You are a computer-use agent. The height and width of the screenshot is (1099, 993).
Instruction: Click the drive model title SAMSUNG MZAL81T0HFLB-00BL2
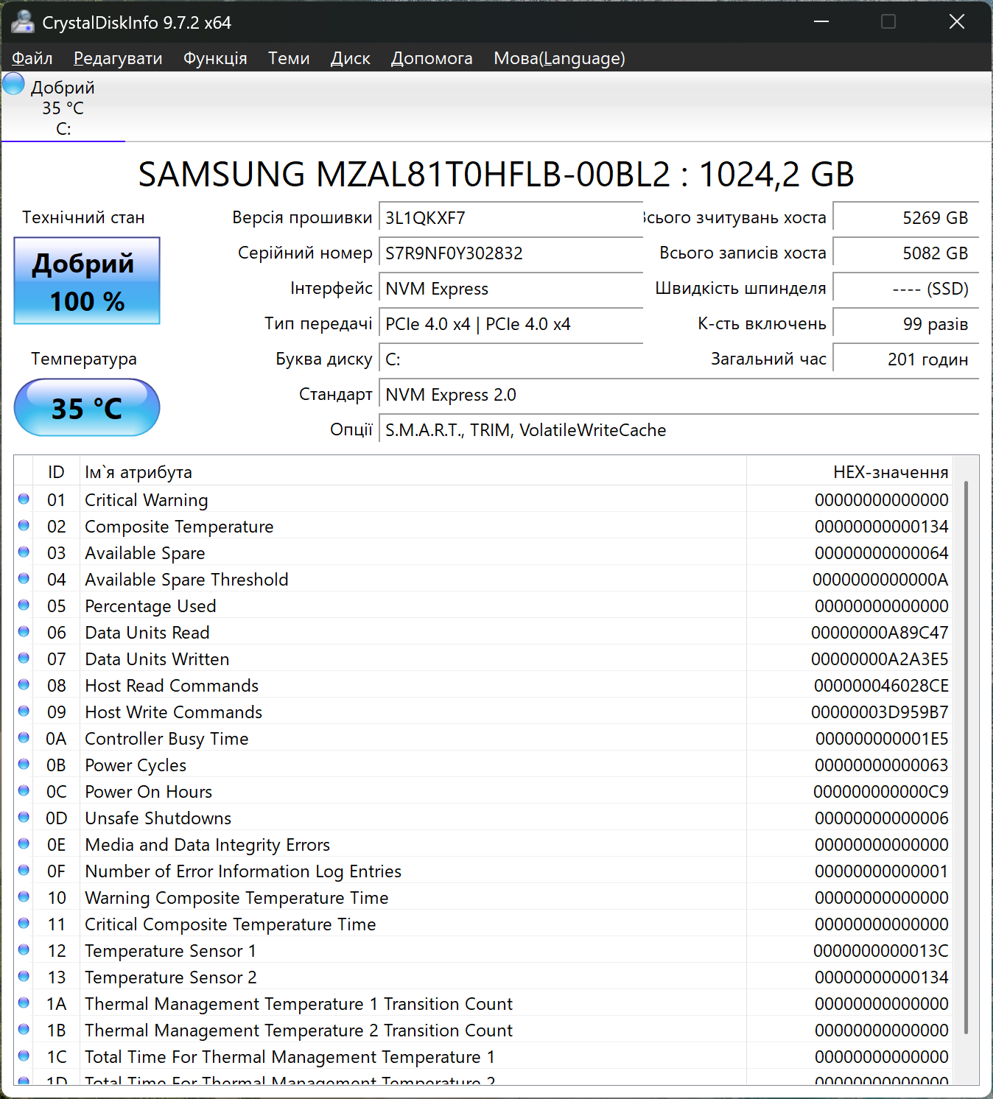[404, 175]
